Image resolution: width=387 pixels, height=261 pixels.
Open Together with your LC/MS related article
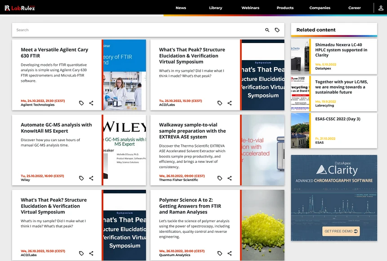(341, 87)
